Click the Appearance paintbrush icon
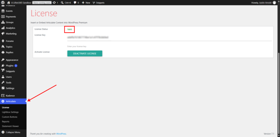 3,60
